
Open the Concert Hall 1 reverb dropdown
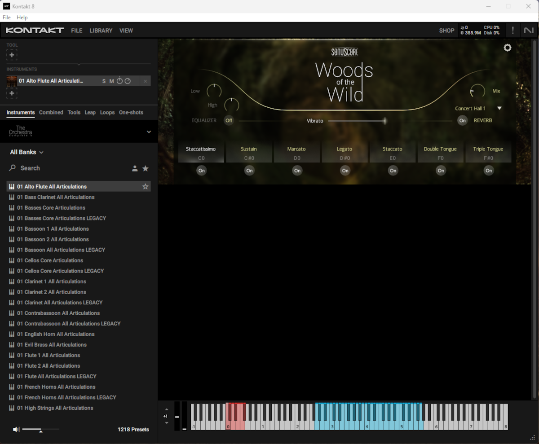coord(478,109)
